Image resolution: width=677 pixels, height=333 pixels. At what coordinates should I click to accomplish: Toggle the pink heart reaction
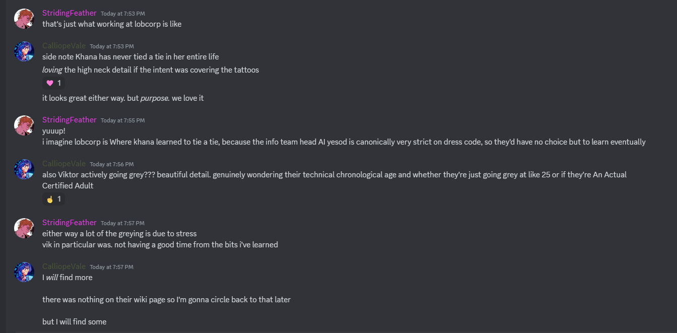coord(54,83)
